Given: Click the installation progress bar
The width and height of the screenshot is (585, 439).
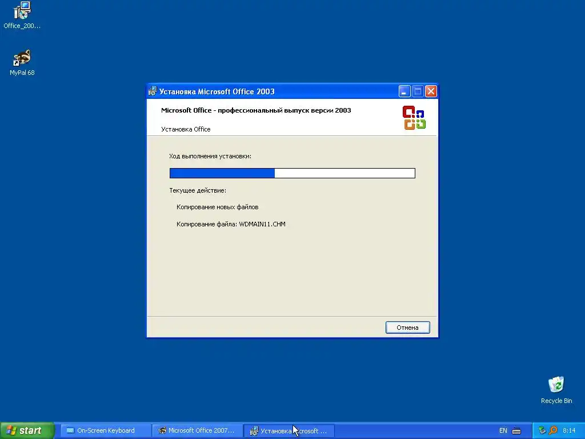Looking at the screenshot, I should [292, 173].
